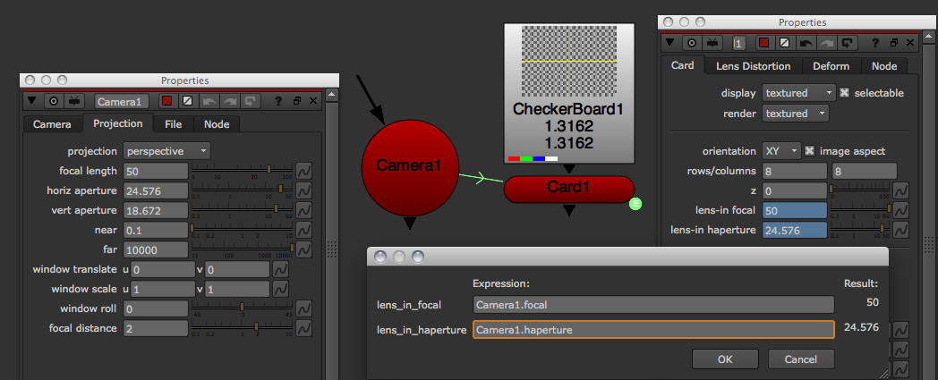Open the Card display mode dropdown
Screen dimensions: 938x380
tap(798, 93)
